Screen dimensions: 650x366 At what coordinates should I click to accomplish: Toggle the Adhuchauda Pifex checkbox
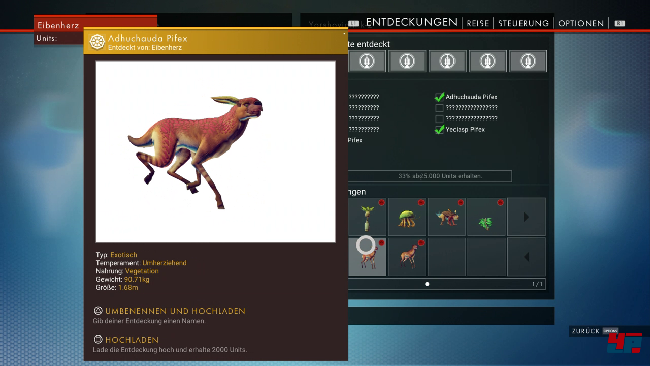(439, 97)
